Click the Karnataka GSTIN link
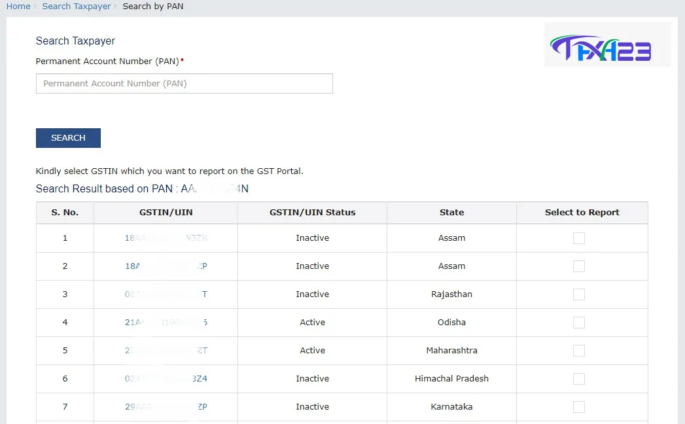Viewport: 685px width, 424px height. [x=166, y=407]
